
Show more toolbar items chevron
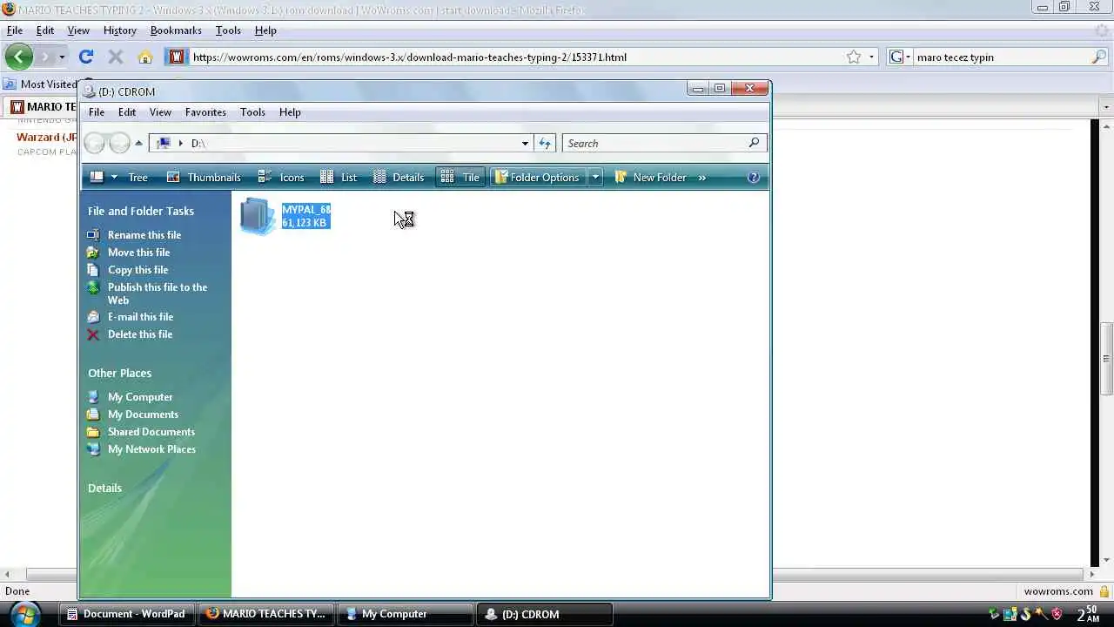tap(701, 177)
